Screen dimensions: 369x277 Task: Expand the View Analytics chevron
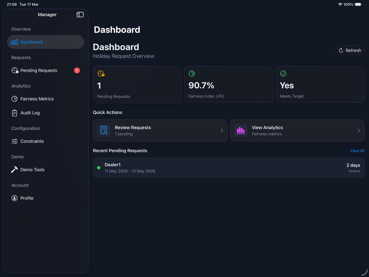point(359,131)
